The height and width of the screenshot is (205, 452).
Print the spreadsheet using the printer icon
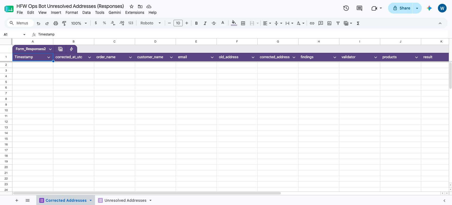click(56, 23)
